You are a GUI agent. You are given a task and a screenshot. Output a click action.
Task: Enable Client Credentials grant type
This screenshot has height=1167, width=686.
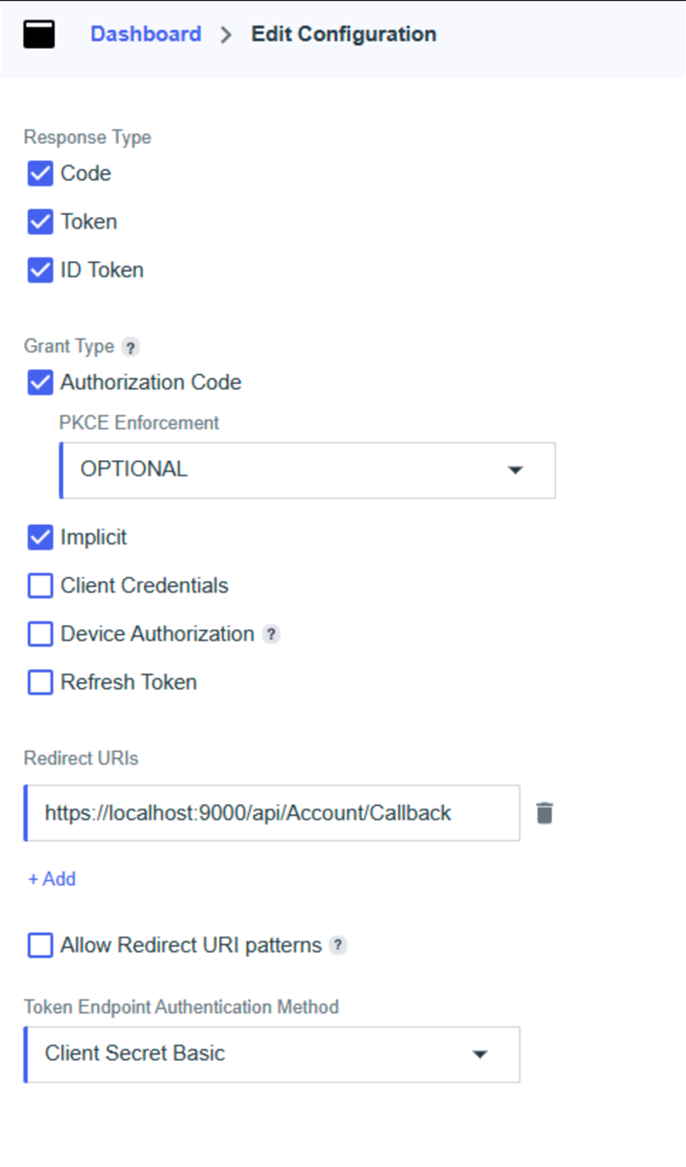pos(41,586)
